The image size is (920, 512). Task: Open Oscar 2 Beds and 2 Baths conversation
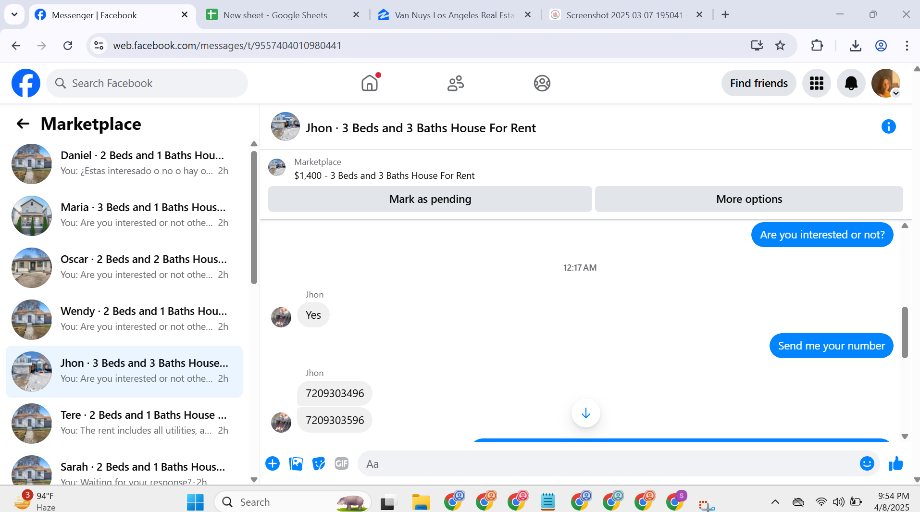click(124, 267)
